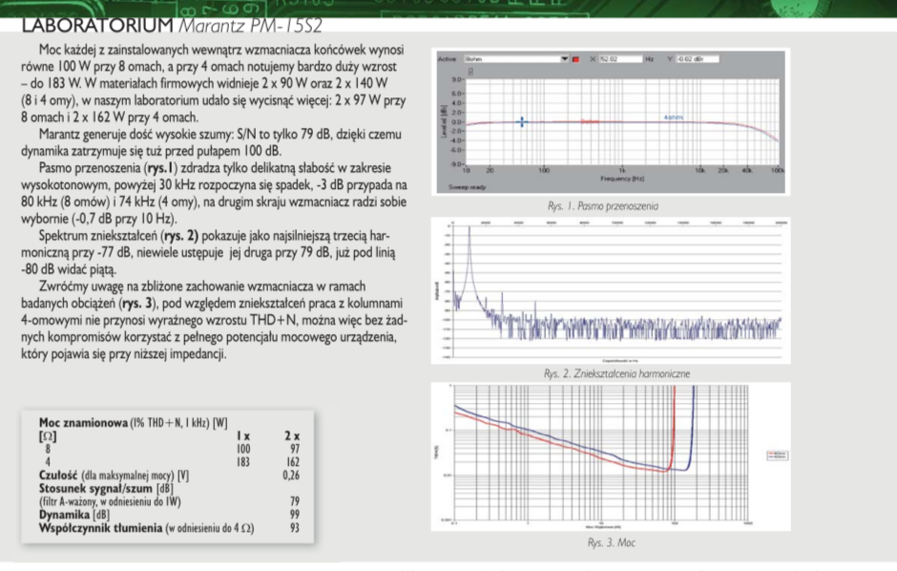
Task: Click the sensitivity value 0,26
Action: pos(291,476)
